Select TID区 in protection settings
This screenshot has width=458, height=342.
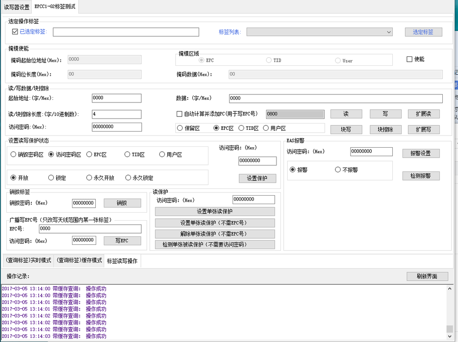point(127,154)
